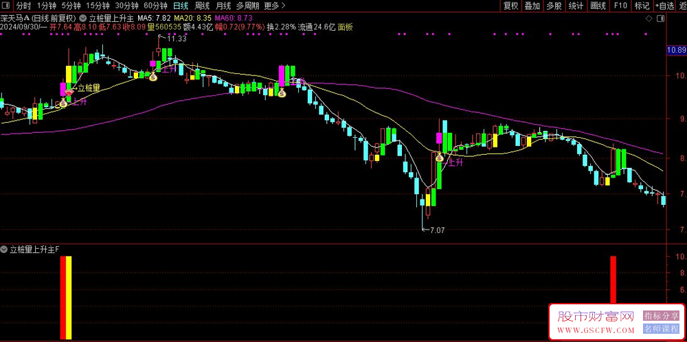
Task: Click the 开7.64 open price value
Action: pos(60,27)
